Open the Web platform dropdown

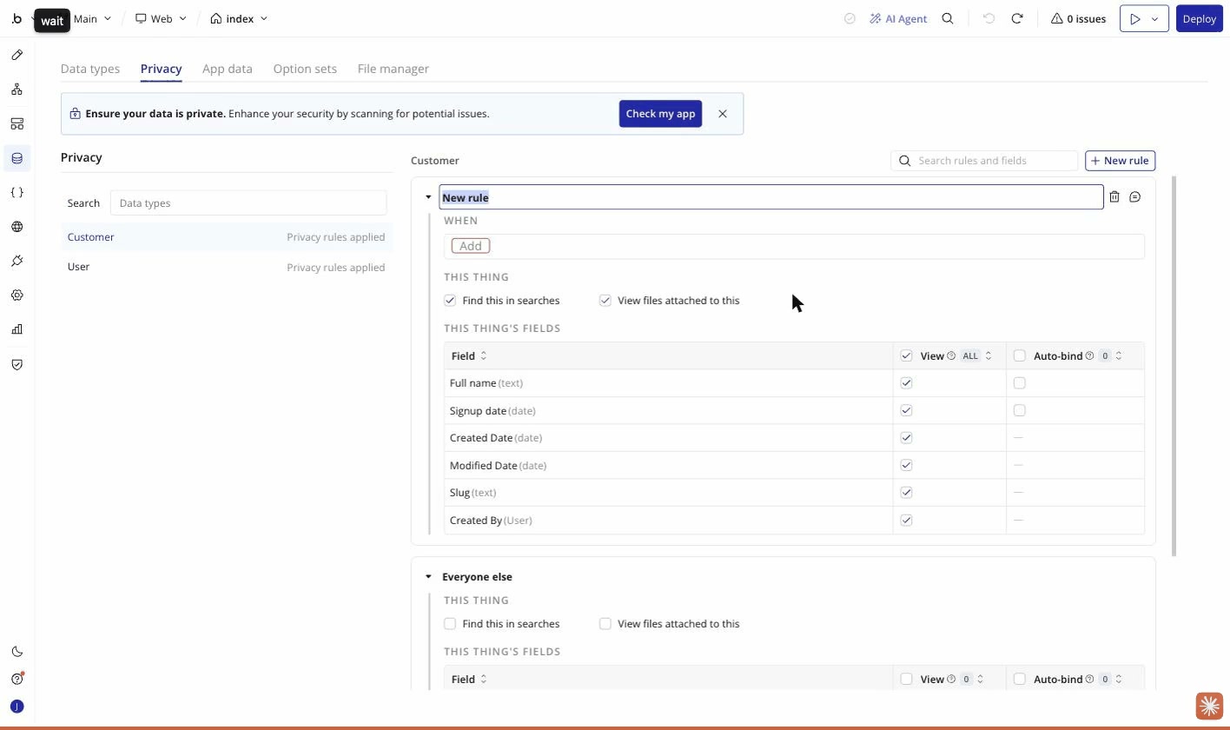tap(162, 18)
